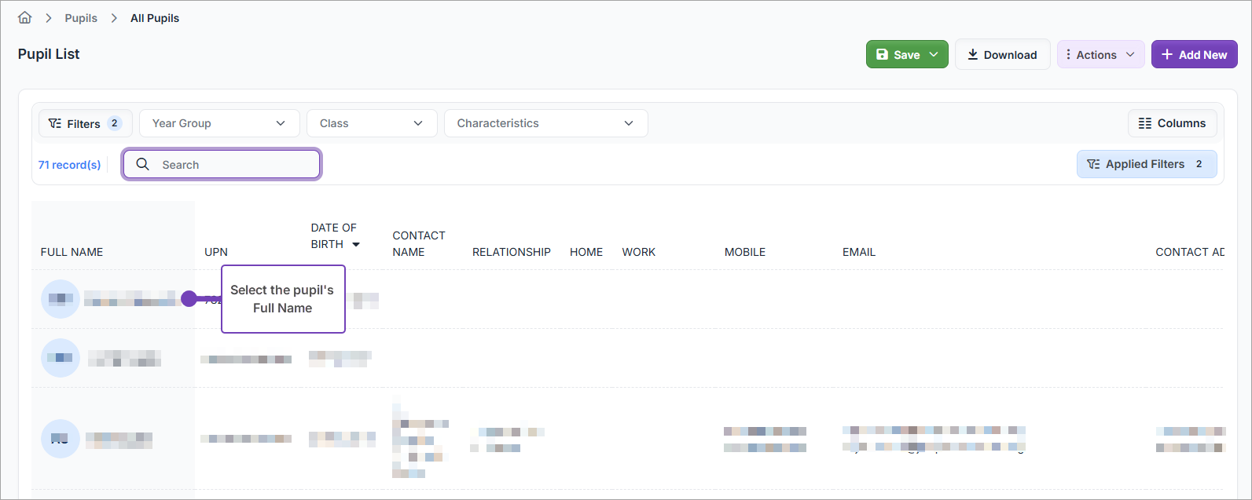Click the Relationship column header
The height and width of the screenshot is (500, 1252).
tap(512, 252)
